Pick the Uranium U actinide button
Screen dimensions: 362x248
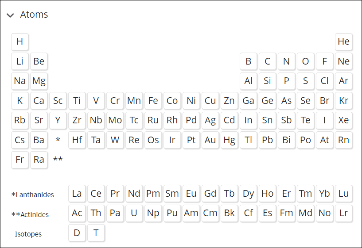point(134,213)
